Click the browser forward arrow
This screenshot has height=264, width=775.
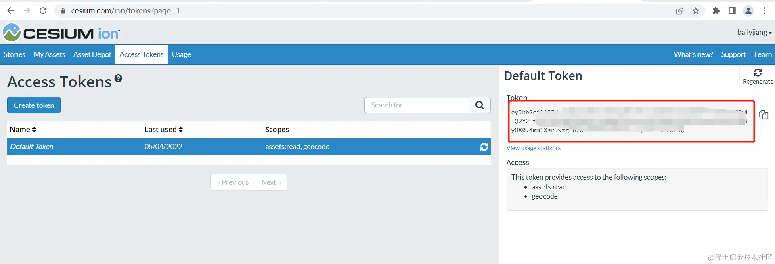point(27,11)
